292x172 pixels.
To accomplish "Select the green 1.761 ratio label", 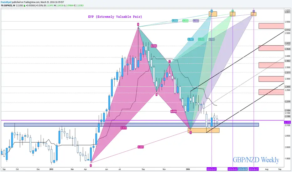I will (x=201, y=39).
